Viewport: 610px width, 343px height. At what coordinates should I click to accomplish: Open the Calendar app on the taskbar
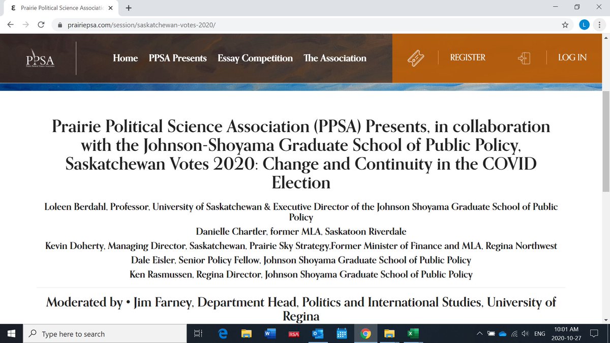point(342,334)
